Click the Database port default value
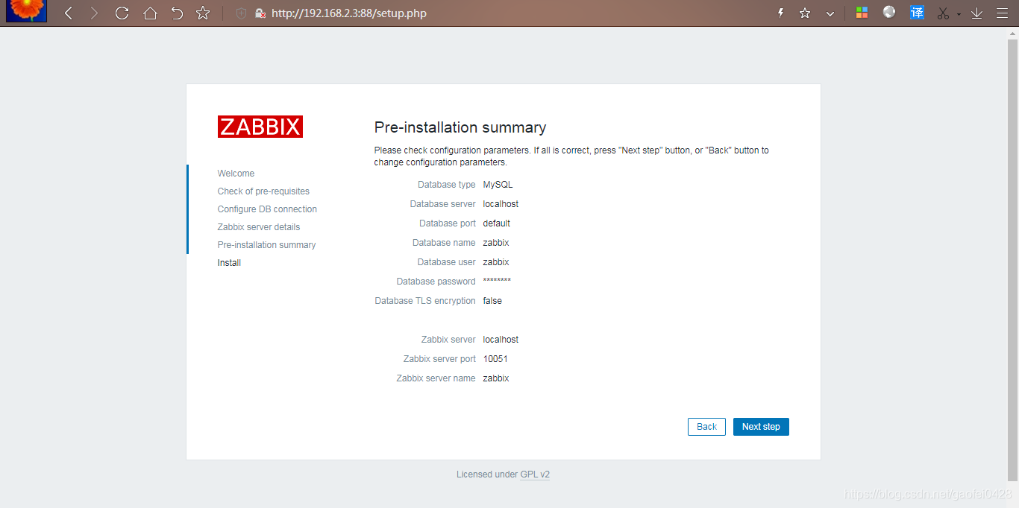Viewport: 1019px width, 508px height. click(x=497, y=223)
